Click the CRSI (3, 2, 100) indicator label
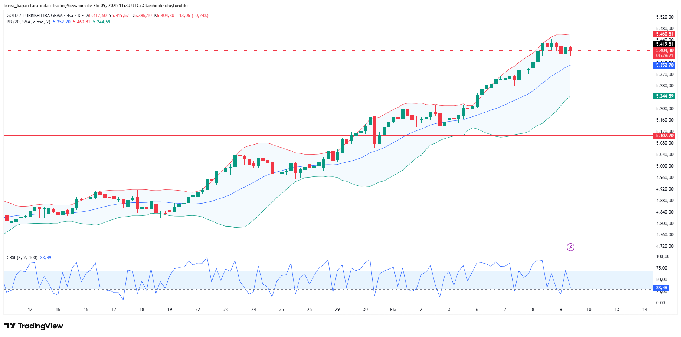Viewport: 681px width, 337px height. (x=22, y=258)
